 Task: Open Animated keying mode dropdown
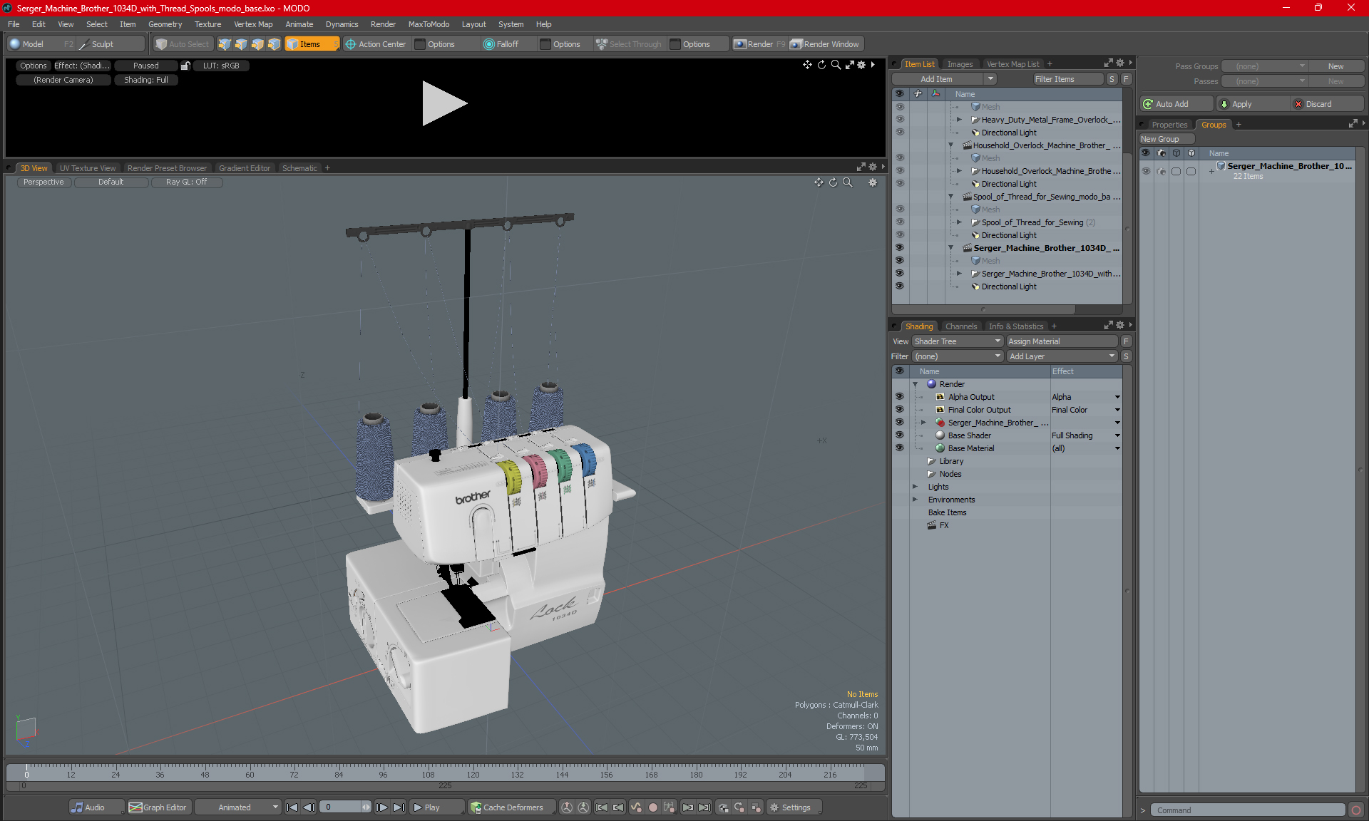coord(237,807)
